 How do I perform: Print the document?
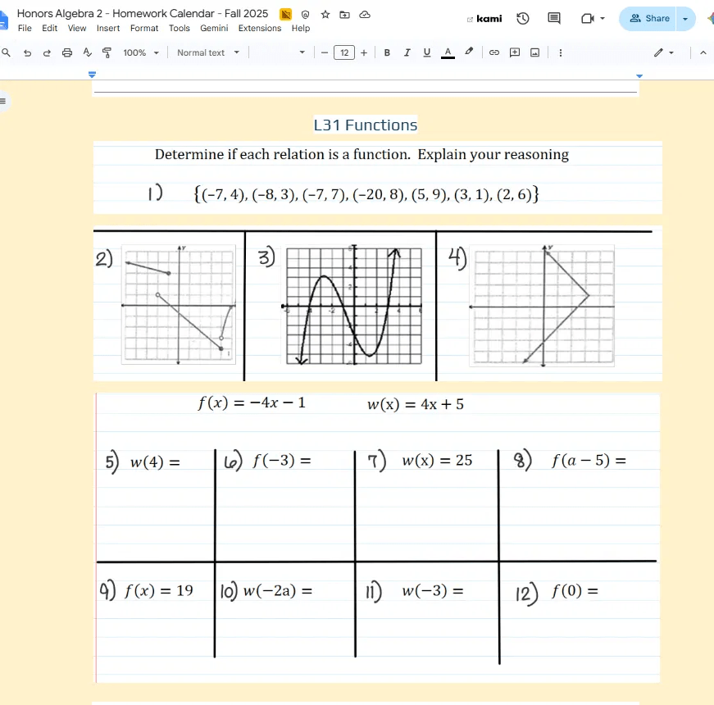tap(67, 52)
